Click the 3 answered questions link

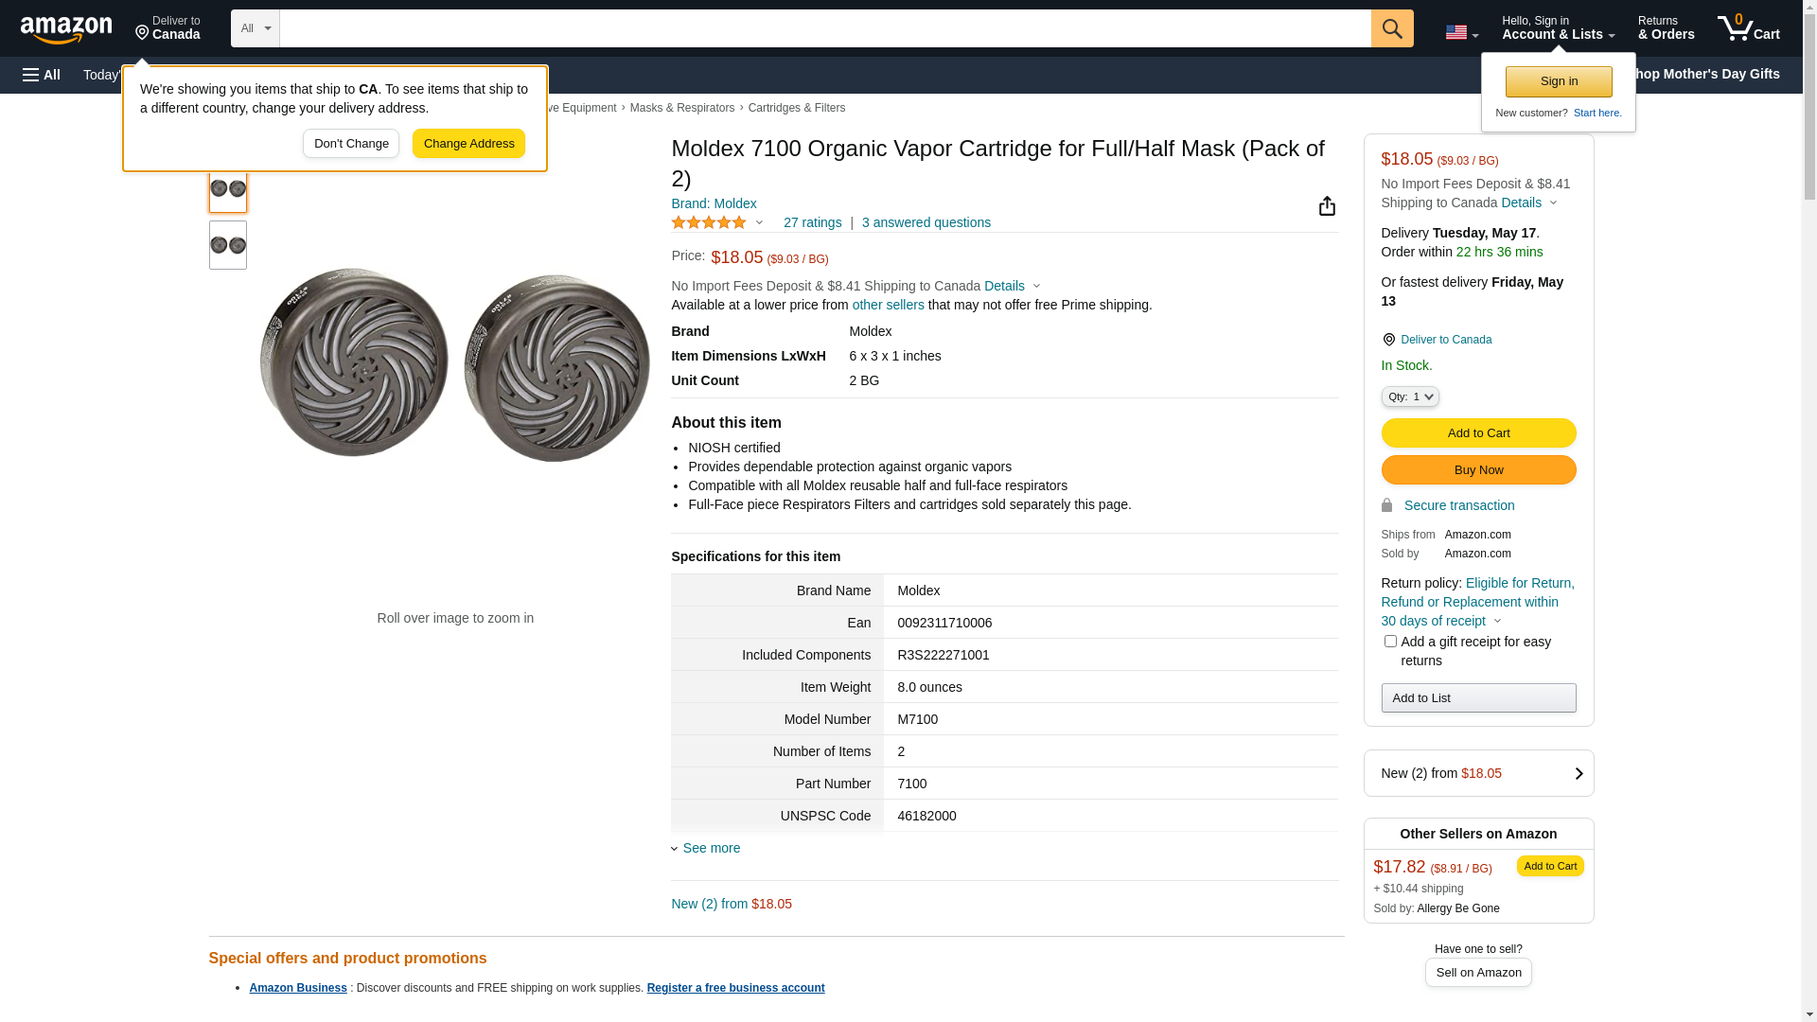pyautogui.click(x=926, y=222)
